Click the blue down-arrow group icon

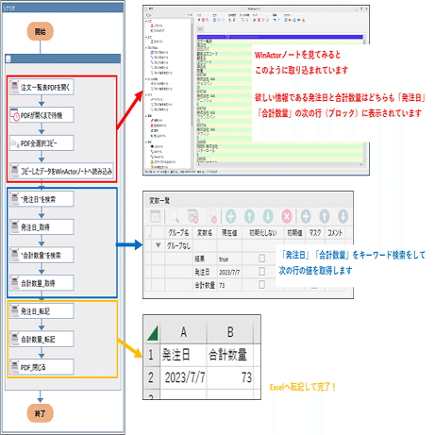(x=343, y=216)
